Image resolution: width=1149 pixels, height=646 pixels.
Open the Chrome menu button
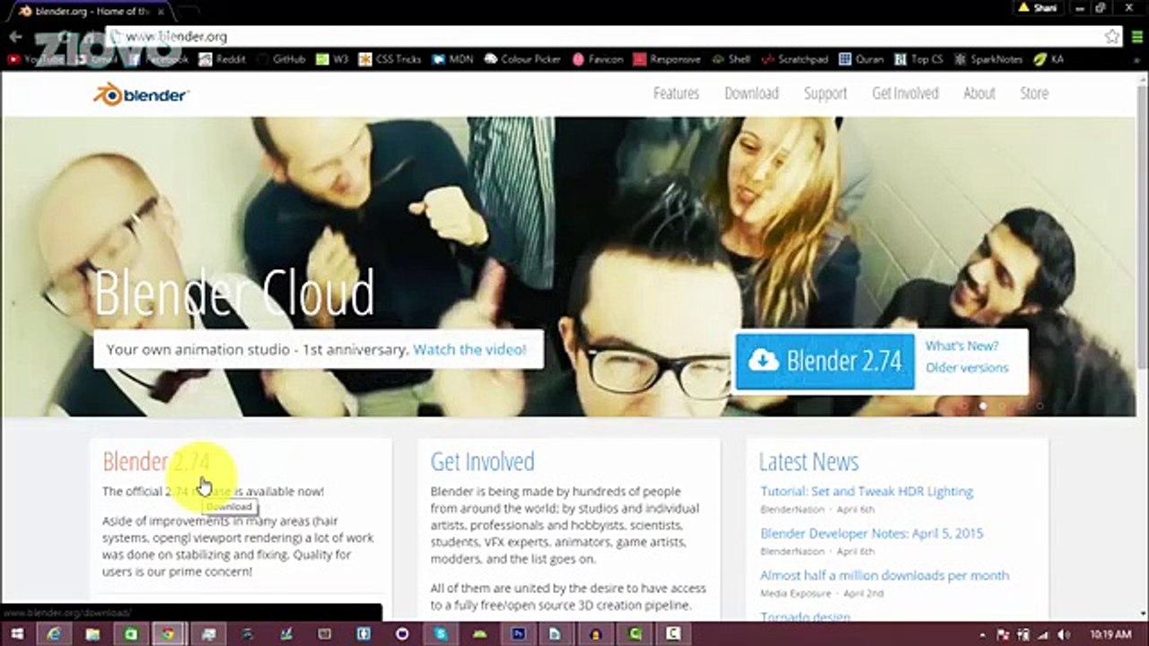pos(1136,37)
